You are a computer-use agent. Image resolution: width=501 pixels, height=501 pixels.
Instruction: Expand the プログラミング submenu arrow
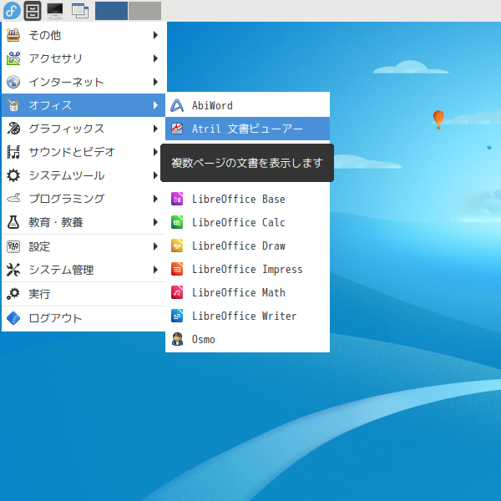pyautogui.click(x=155, y=199)
